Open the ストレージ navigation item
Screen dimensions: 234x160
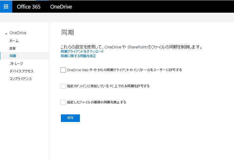(x=16, y=63)
